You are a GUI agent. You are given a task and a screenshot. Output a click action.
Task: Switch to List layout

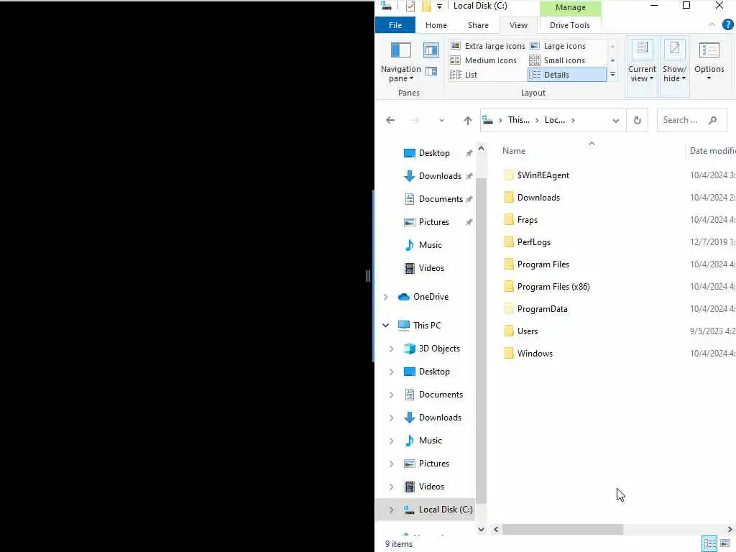click(464, 75)
